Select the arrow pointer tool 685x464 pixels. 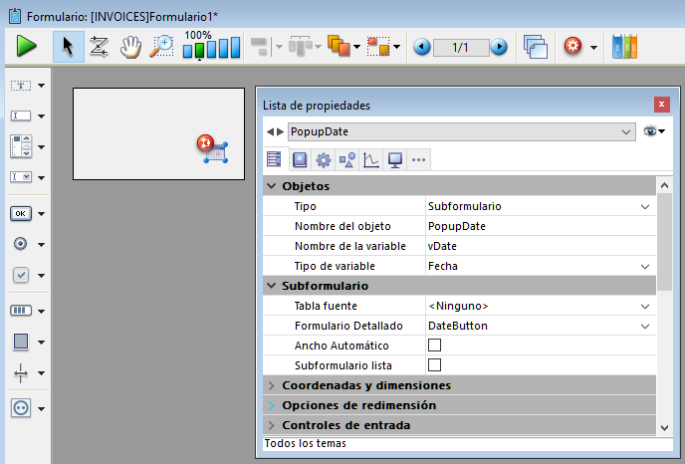tap(69, 46)
